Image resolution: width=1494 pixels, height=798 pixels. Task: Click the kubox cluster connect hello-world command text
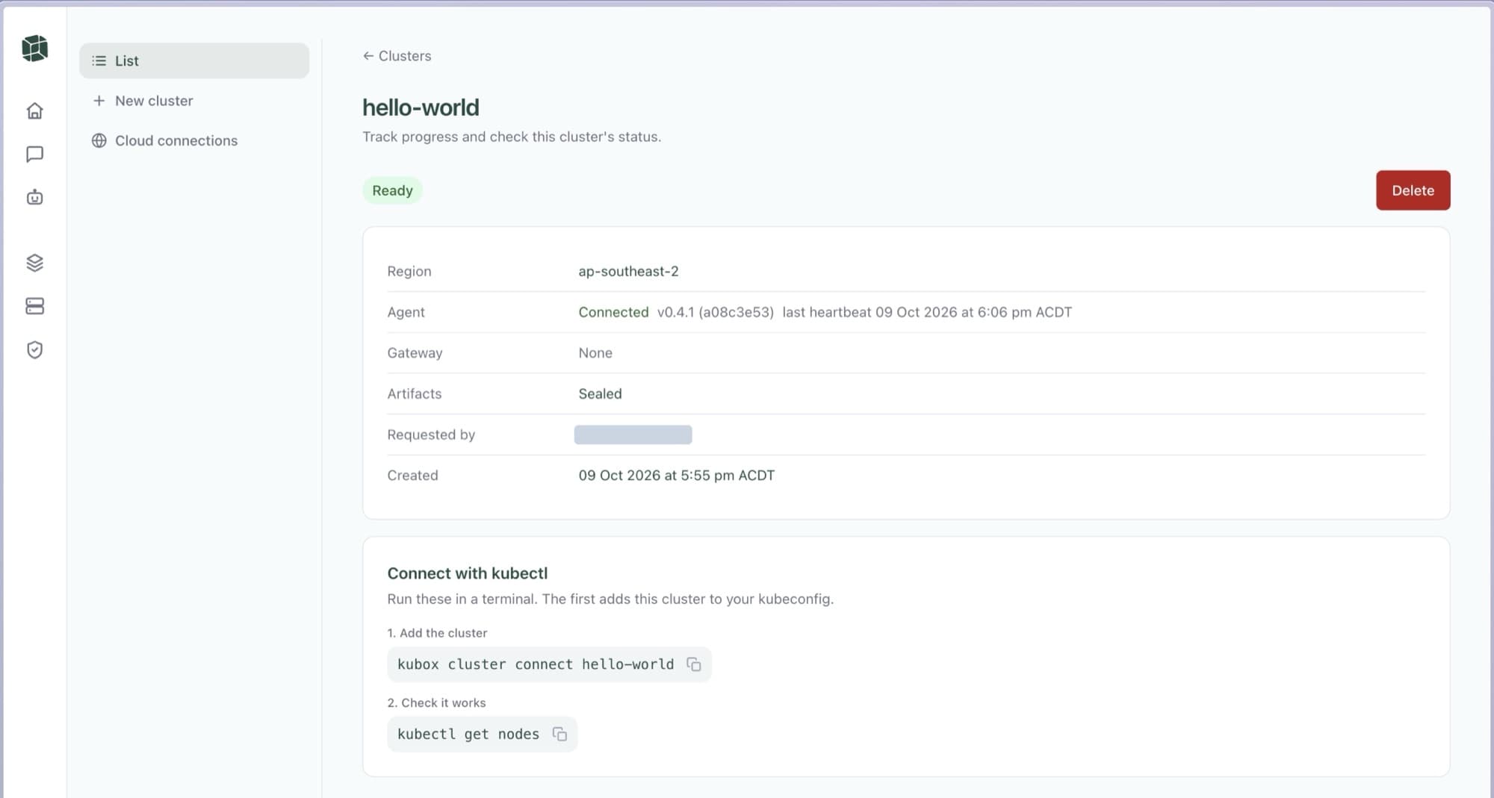click(536, 664)
